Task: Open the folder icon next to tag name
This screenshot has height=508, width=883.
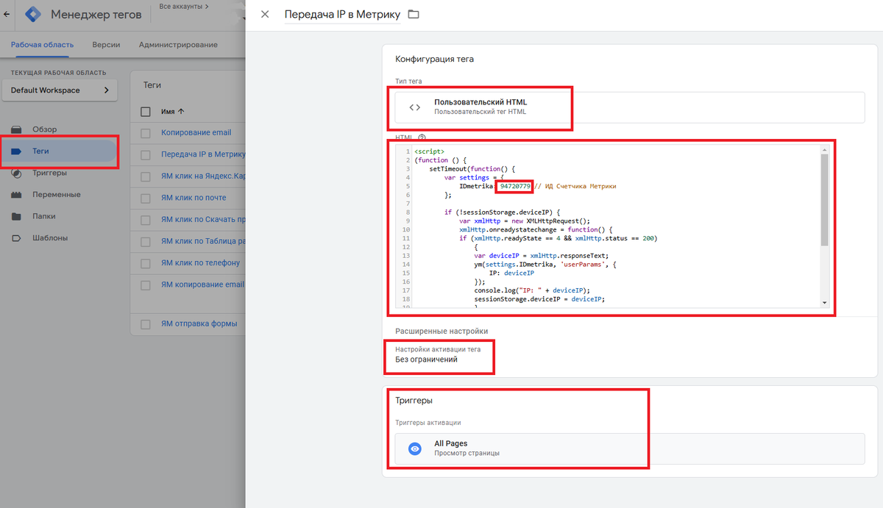Action: [414, 14]
